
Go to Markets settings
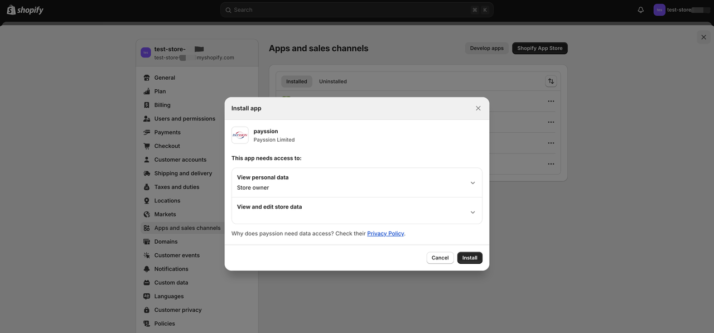tap(165, 214)
